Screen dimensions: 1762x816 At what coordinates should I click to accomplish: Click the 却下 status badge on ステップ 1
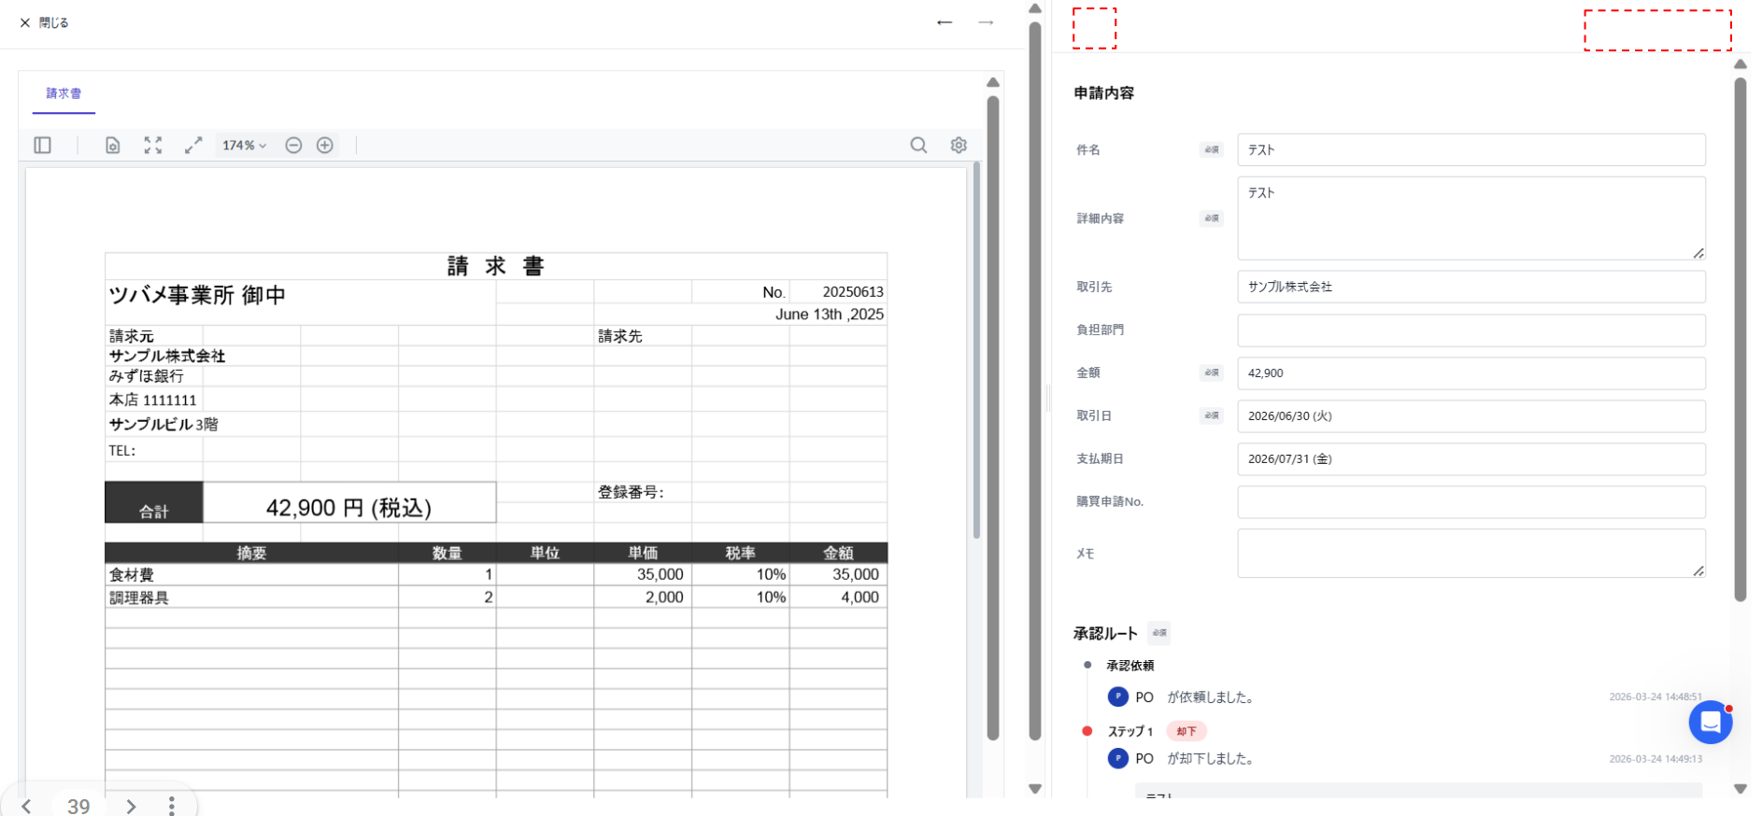tap(1187, 731)
